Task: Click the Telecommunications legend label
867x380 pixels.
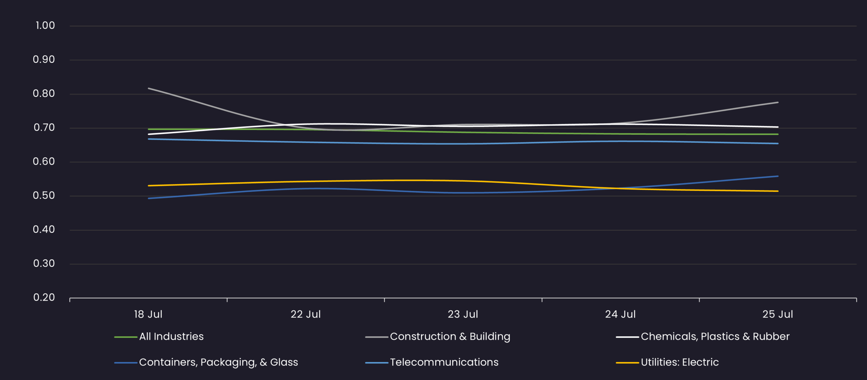Action: click(444, 362)
